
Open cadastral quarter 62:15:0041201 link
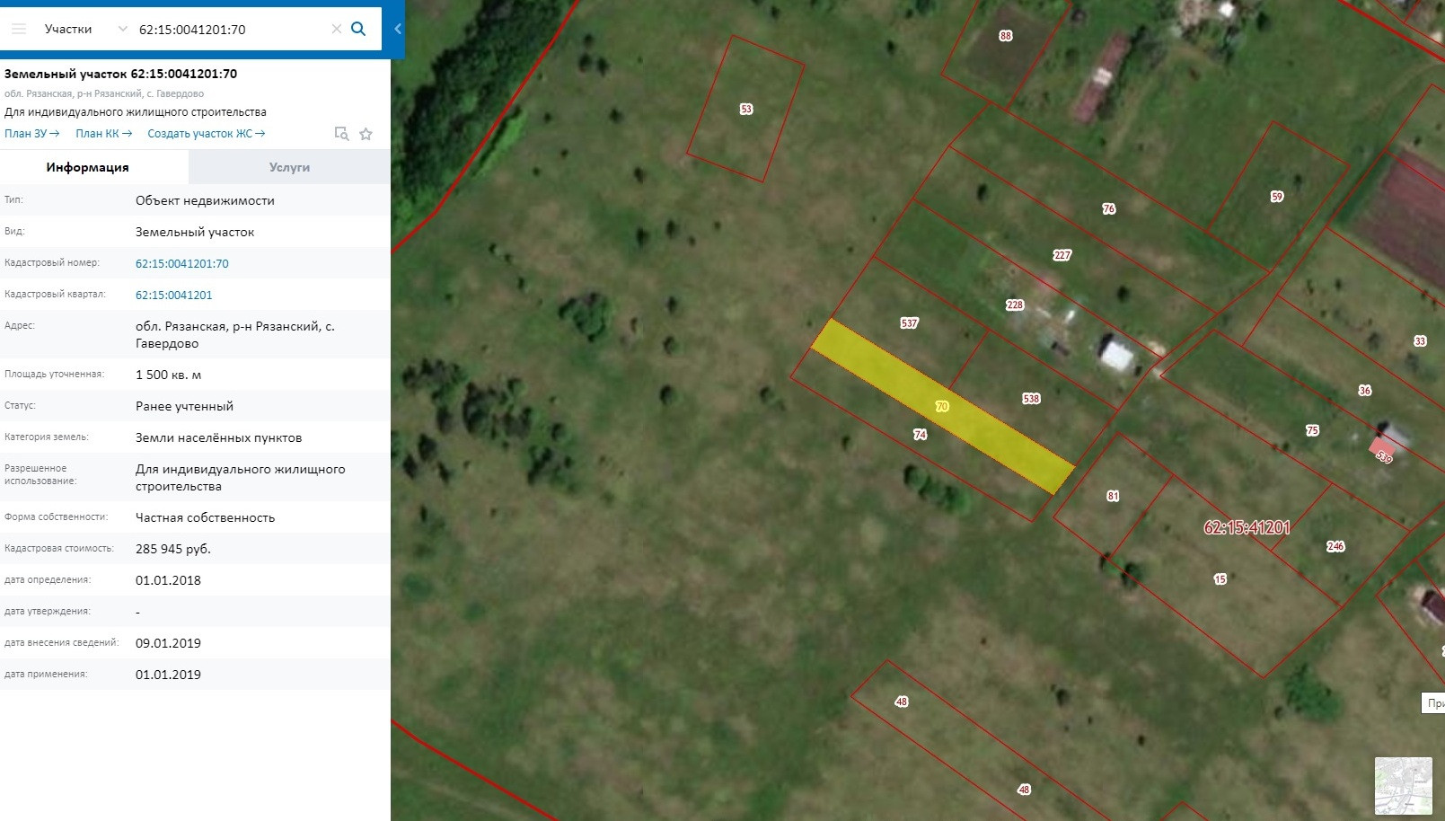click(x=174, y=295)
